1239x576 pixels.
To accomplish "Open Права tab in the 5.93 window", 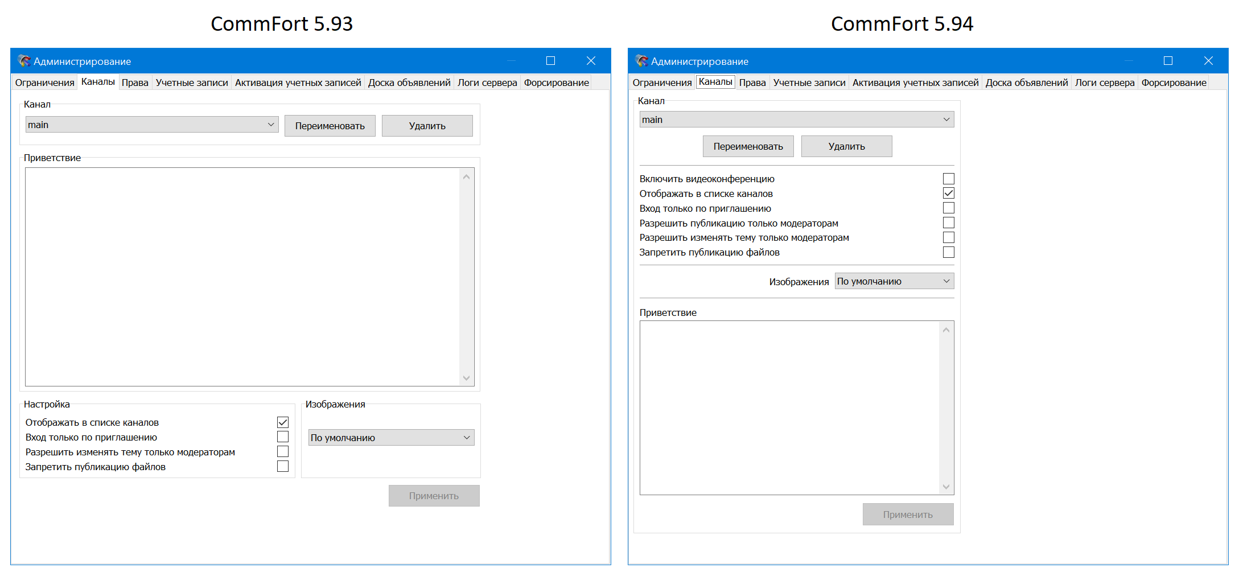I will click(135, 83).
